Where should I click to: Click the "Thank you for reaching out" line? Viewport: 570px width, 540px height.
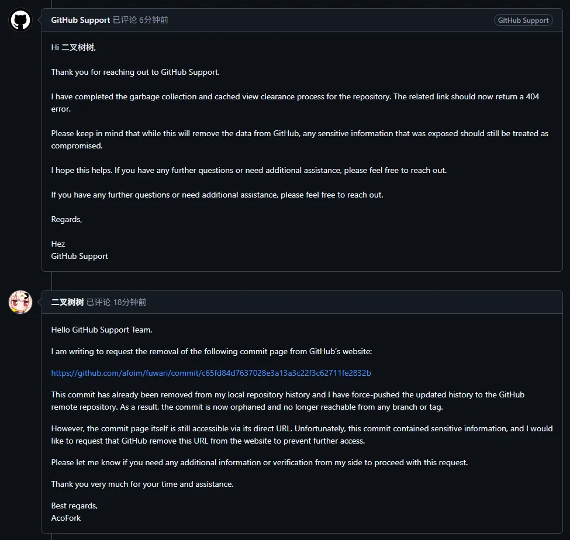[x=135, y=72]
